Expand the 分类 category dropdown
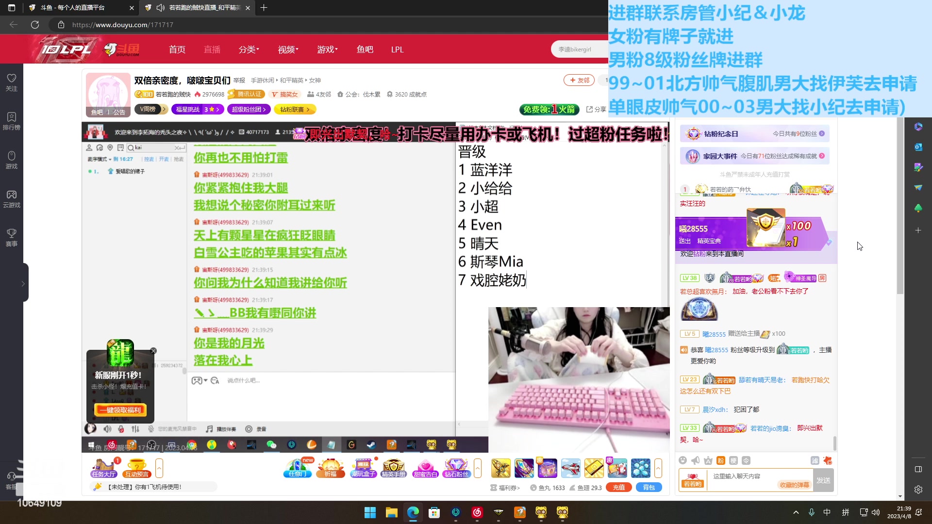This screenshot has height=524, width=932. coord(249,49)
